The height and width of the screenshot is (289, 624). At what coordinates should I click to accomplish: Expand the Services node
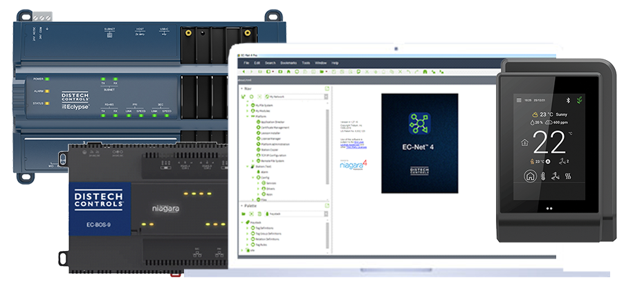[258, 183]
